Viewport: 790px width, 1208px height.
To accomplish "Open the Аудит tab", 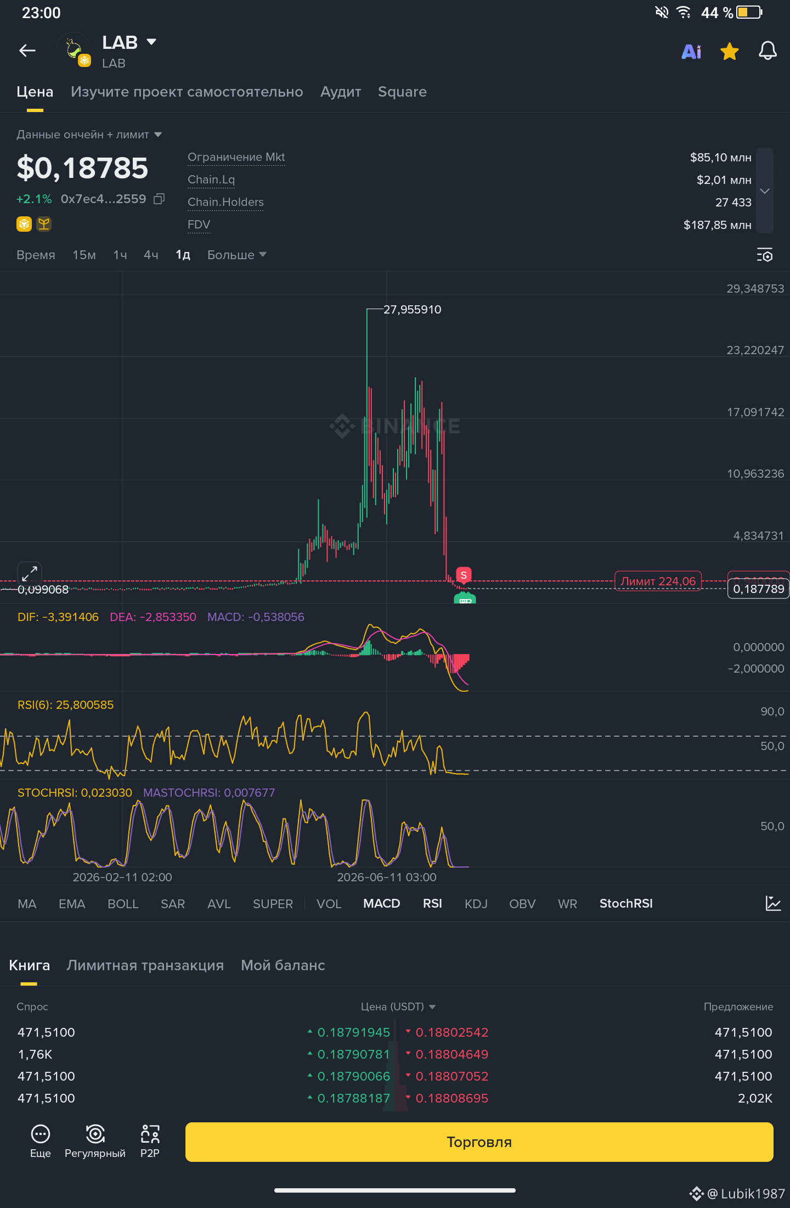I will click(x=341, y=92).
